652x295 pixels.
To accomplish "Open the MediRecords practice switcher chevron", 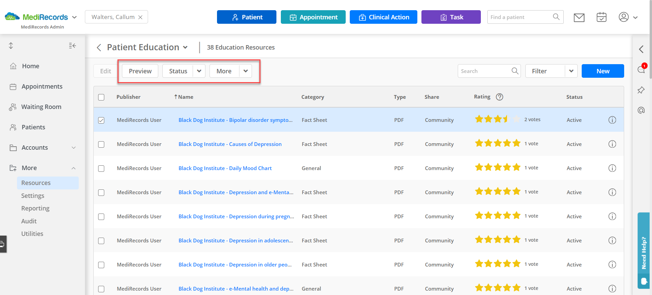I will [x=74, y=17].
